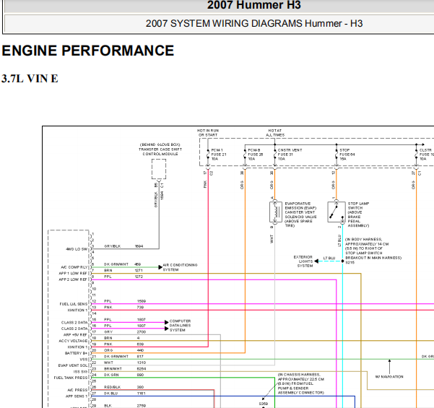Click the "GRY" wire color on pin 17
434x408 pixels.
pos(108,331)
